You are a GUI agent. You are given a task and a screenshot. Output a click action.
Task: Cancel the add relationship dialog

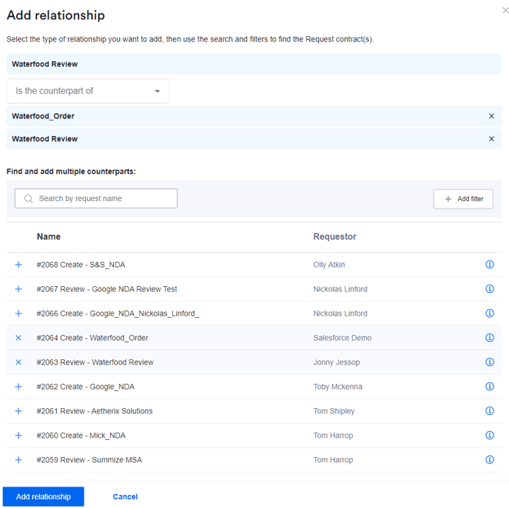point(125,497)
